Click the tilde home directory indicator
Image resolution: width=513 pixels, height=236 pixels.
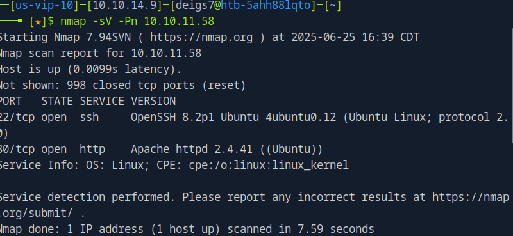(x=333, y=6)
